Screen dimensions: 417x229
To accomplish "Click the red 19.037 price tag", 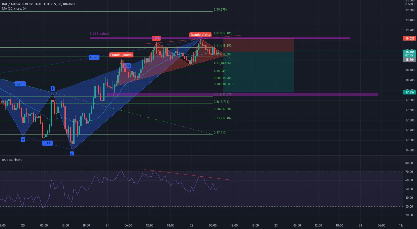I will tap(409, 39).
